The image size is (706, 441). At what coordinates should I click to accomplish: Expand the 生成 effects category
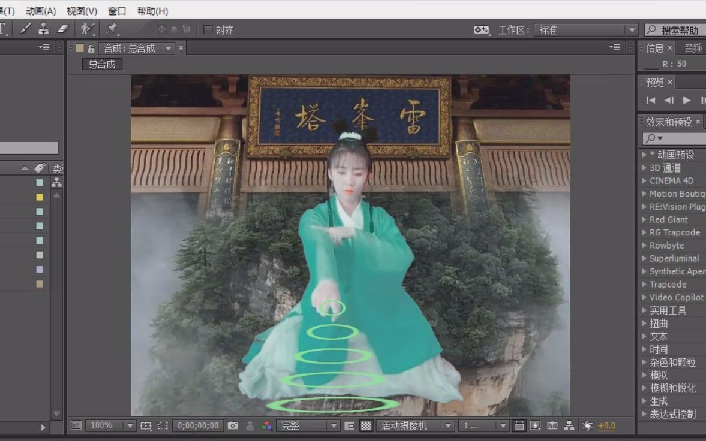[x=644, y=401]
